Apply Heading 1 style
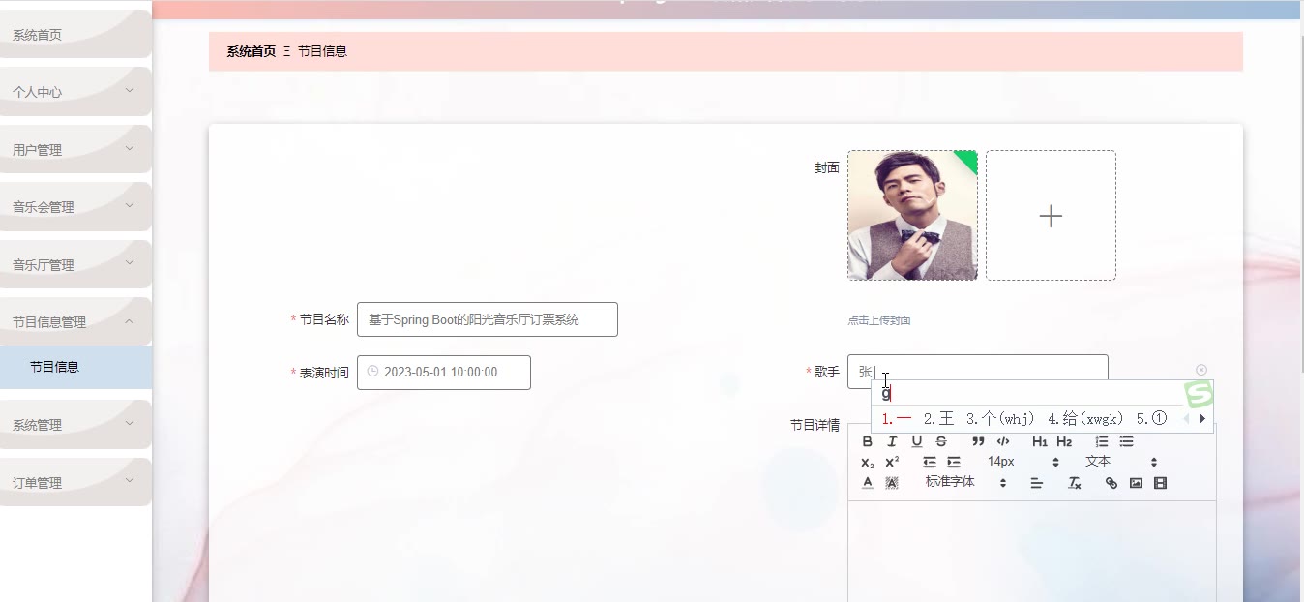Image resolution: width=1304 pixels, height=602 pixels. click(1040, 441)
